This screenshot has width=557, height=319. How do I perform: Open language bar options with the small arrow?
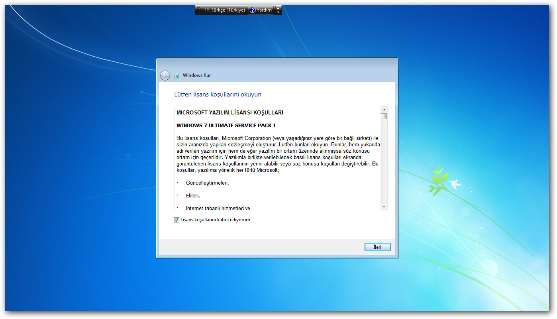278,12
